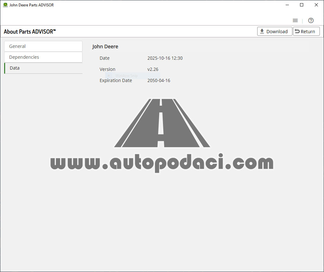This screenshot has width=324, height=272.
Task: Click the John Deere section heading
Action: click(105, 47)
